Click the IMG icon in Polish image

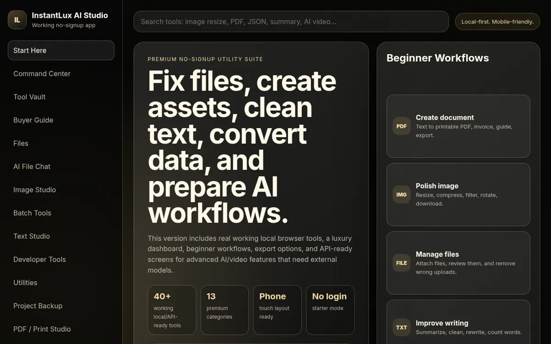click(x=401, y=194)
